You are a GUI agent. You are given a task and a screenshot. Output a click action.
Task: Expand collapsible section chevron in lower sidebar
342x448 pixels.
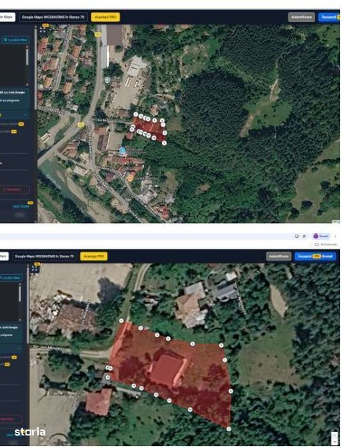[x=19, y=349]
